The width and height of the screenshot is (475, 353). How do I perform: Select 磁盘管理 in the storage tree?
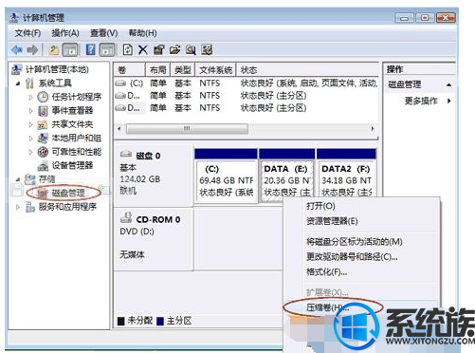point(68,193)
